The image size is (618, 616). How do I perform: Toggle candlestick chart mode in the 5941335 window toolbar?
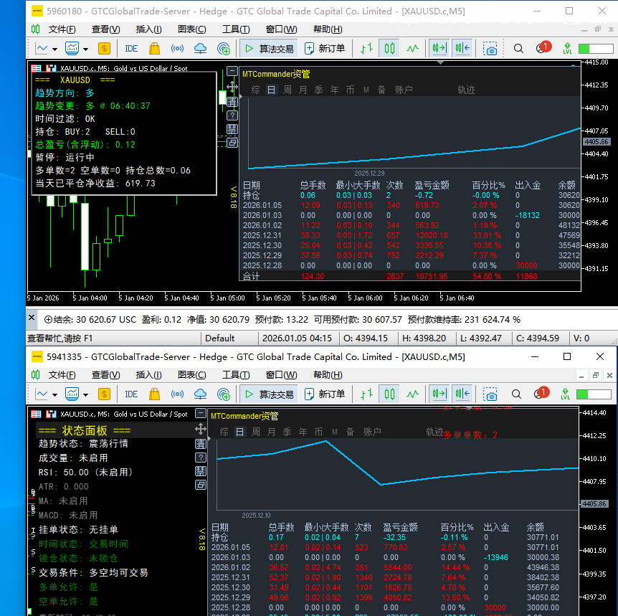coord(389,394)
